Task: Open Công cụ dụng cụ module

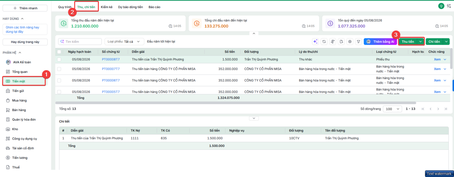Action: (25, 139)
